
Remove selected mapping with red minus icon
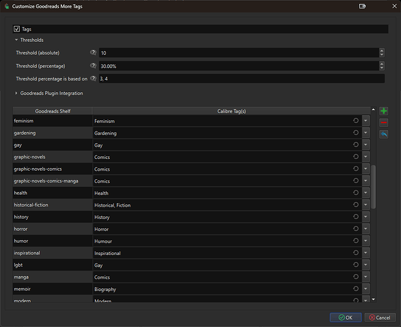[x=383, y=123]
